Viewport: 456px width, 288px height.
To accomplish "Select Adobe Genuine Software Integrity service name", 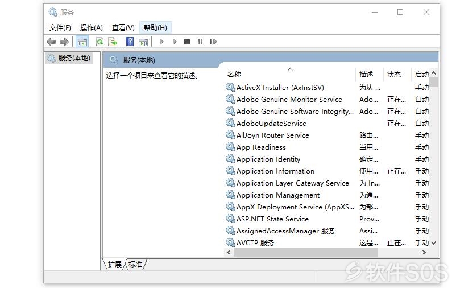I will click(295, 111).
